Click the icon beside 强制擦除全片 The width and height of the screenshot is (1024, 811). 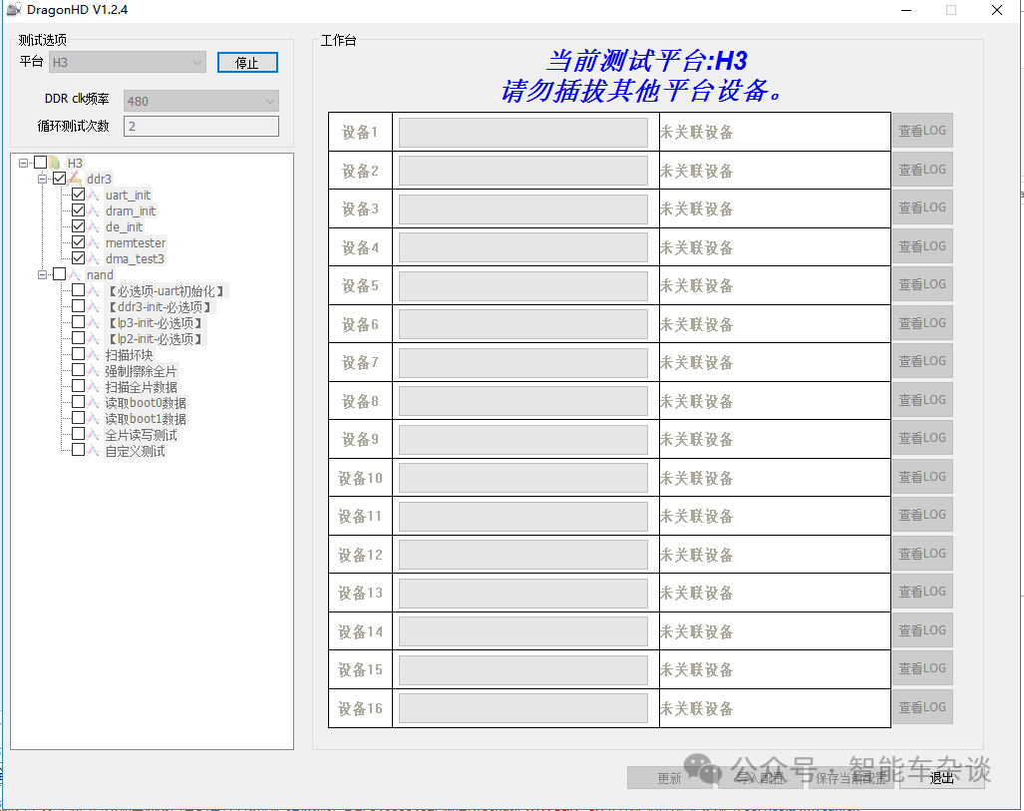94,371
